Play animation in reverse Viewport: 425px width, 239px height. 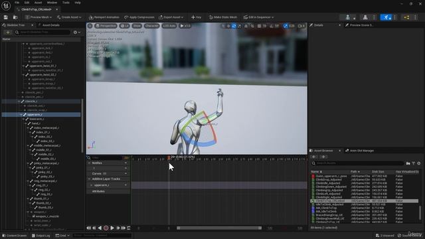click(100, 228)
